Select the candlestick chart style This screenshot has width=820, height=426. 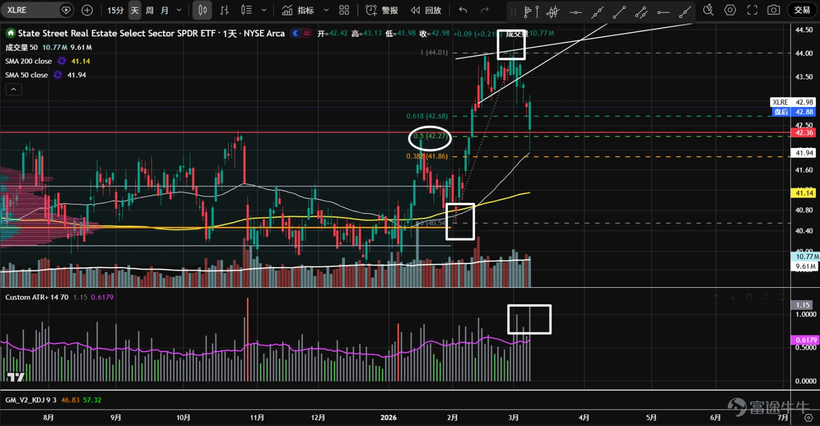[x=203, y=10]
